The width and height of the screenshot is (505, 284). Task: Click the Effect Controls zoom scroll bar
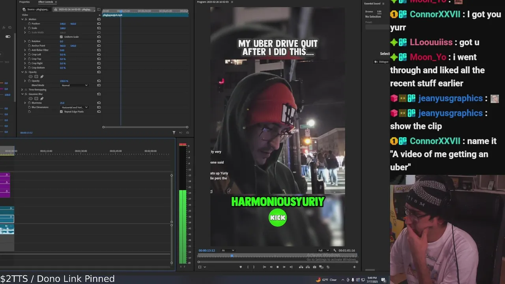pos(145,127)
